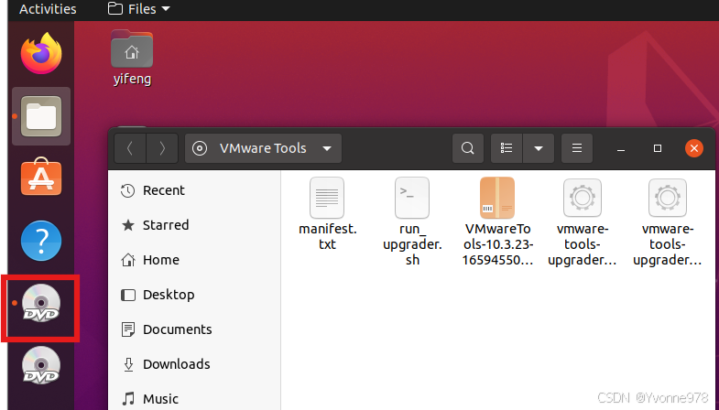Open the Files app in the dock

41,116
